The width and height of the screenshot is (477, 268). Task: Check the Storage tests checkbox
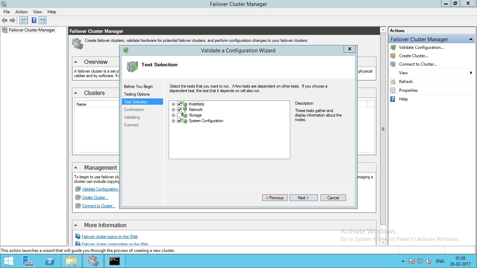179,115
